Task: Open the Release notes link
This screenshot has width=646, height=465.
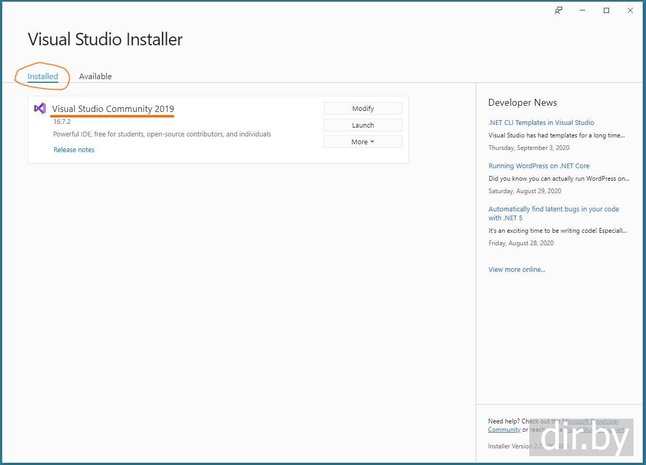Action: pyautogui.click(x=74, y=149)
